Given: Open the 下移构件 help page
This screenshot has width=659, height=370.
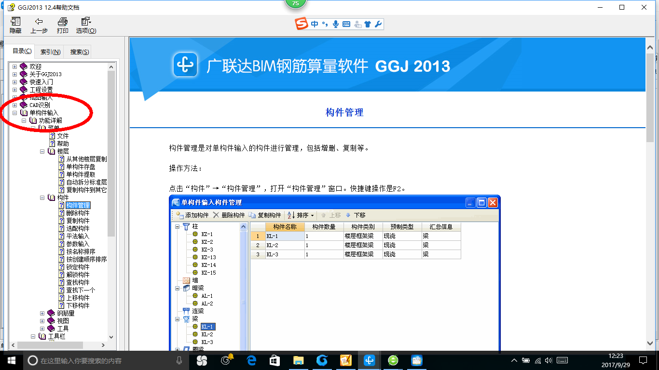Looking at the screenshot, I should (78, 305).
